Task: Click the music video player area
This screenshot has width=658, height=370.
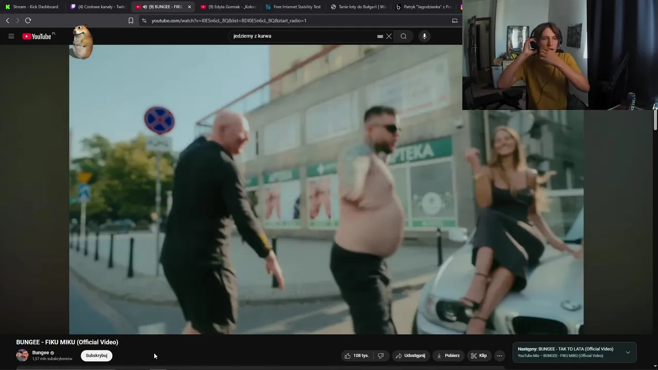Action: coord(326,189)
